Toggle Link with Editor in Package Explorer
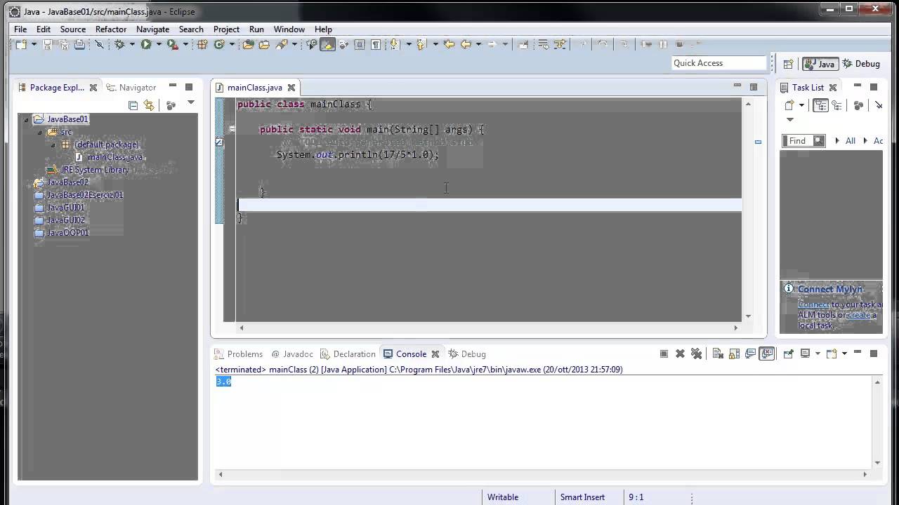Screen dimensions: 899x505 pos(149,105)
